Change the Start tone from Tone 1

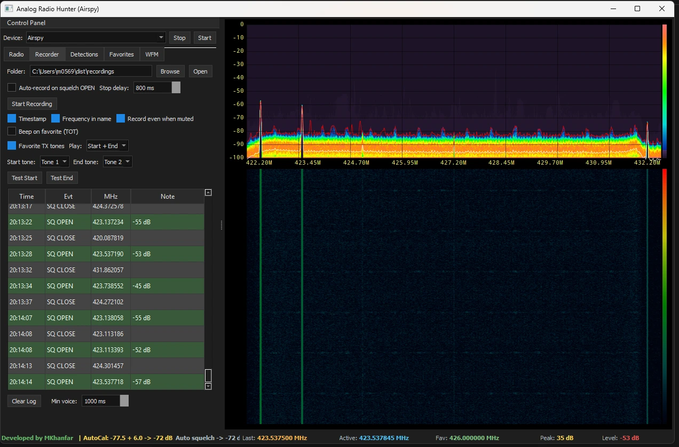[x=54, y=161]
